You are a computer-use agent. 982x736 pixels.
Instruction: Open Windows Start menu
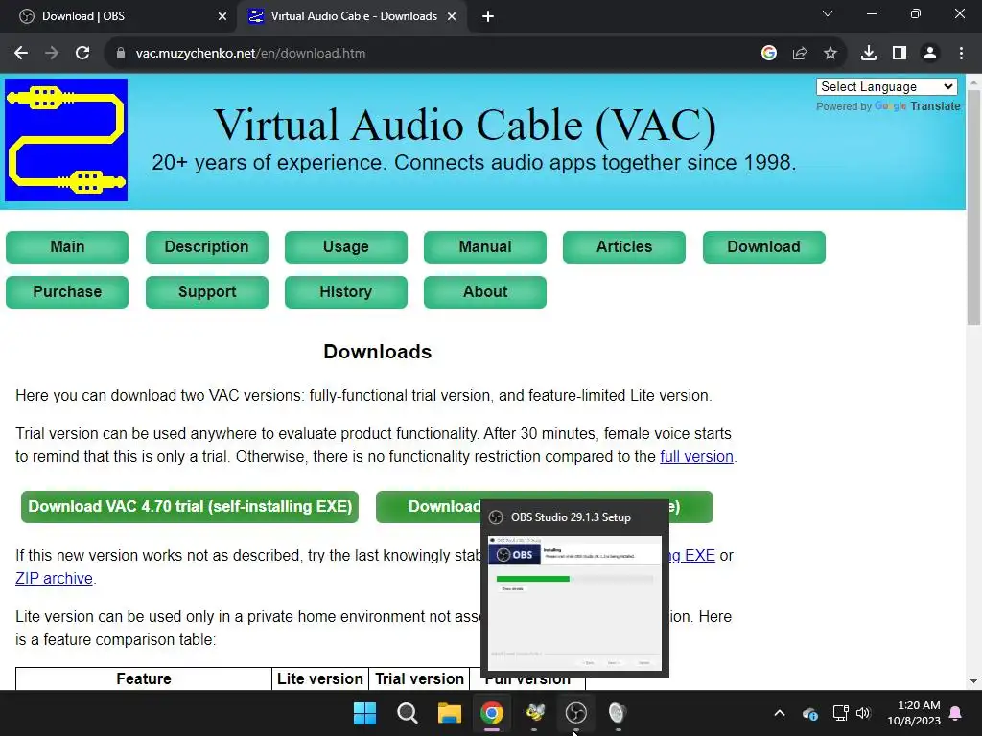coord(364,713)
